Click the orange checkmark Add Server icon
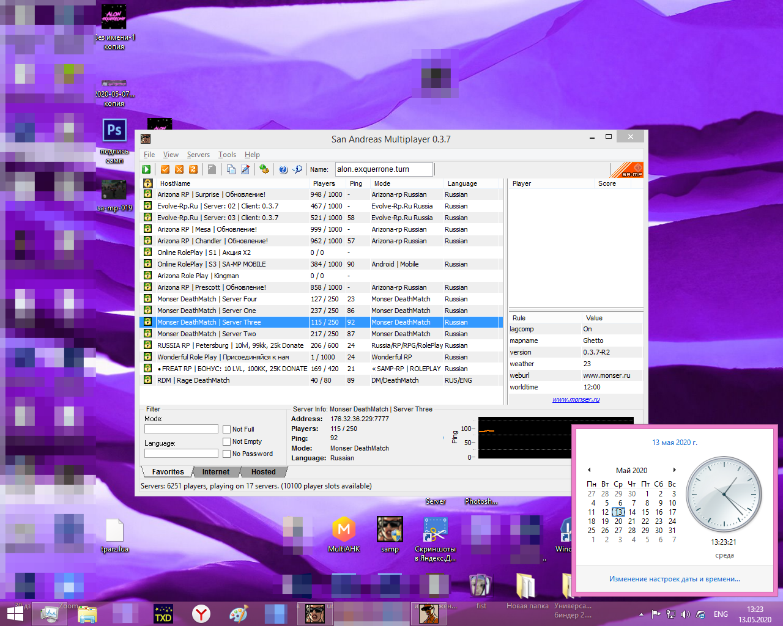Screen dimensions: 783x626 tap(165, 169)
